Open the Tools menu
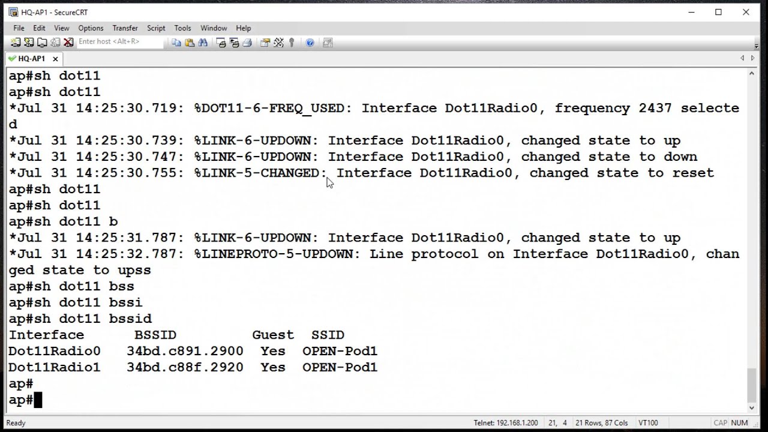768x432 pixels. click(182, 28)
